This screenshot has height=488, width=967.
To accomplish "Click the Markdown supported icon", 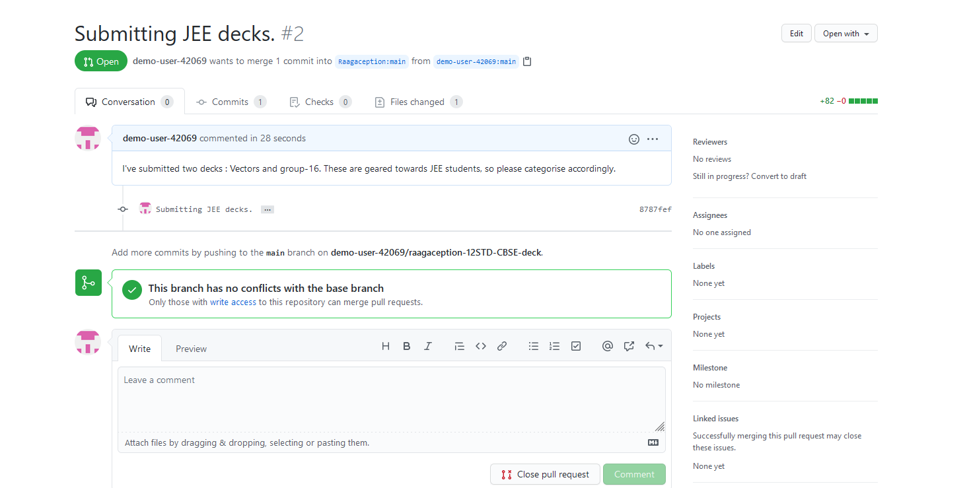I will pos(653,442).
